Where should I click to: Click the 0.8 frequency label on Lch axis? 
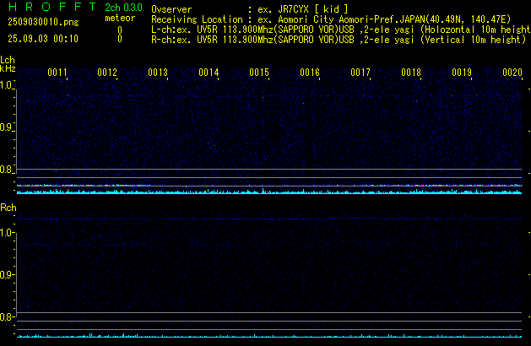coord(6,170)
